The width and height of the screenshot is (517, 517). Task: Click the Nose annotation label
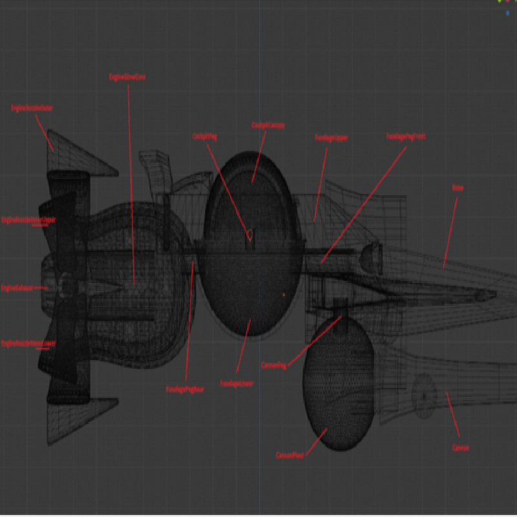point(458,187)
